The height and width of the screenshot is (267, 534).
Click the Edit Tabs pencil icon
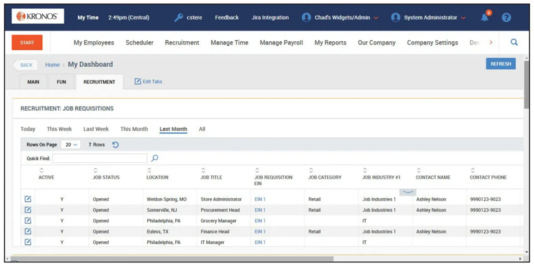coord(138,81)
